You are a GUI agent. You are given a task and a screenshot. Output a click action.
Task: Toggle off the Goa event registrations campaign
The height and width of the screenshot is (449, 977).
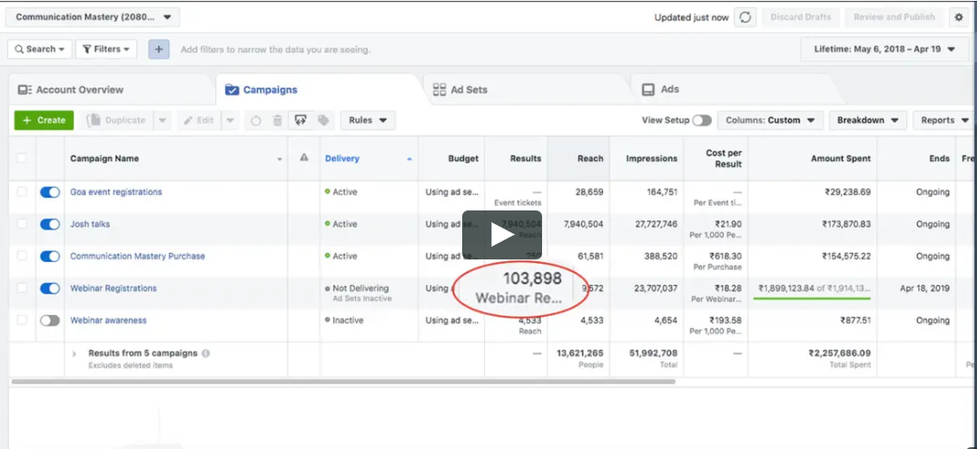[x=50, y=192]
